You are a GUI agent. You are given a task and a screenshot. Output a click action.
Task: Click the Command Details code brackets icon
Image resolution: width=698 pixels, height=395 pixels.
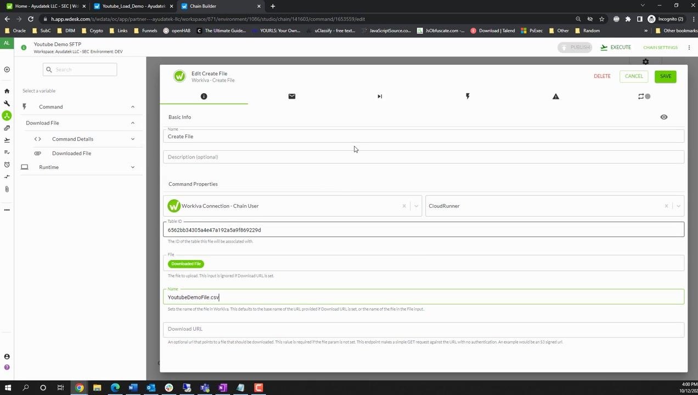(38, 139)
